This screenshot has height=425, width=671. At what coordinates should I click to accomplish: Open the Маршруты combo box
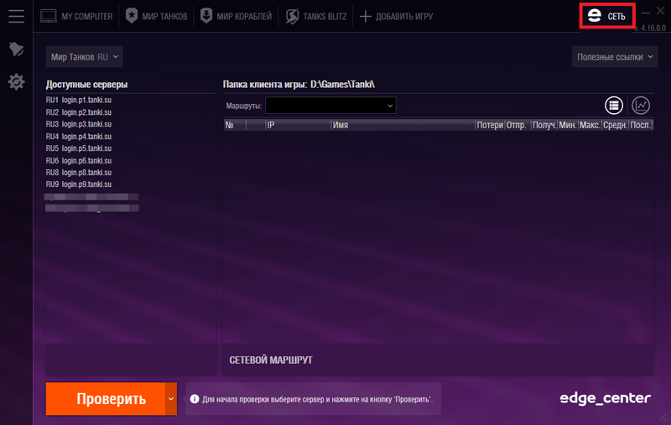coord(330,106)
